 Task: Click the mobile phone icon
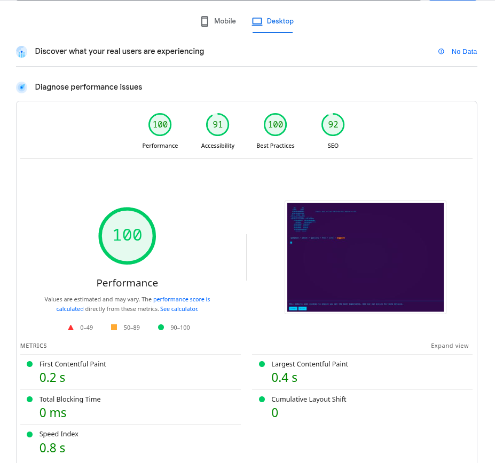tap(205, 21)
